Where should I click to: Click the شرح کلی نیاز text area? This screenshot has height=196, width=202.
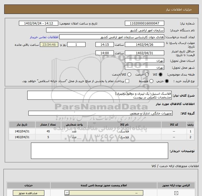pyautogui.click(x=99, y=95)
